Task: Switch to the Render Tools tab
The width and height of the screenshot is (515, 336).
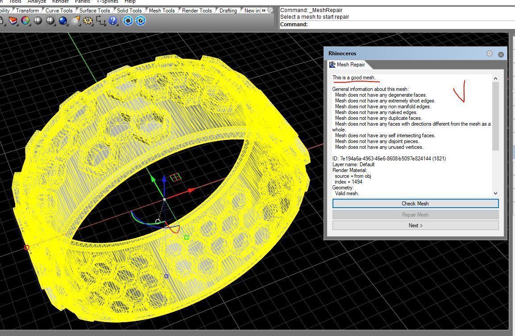Action: click(197, 11)
